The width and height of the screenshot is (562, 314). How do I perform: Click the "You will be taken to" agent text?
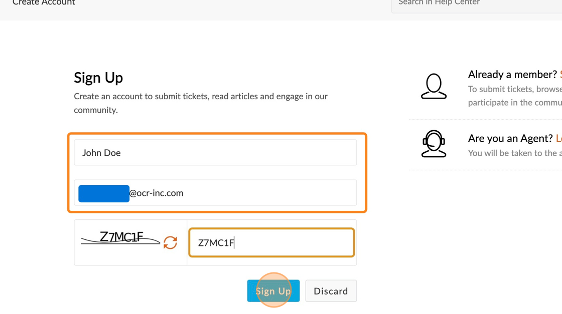[514, 153]
